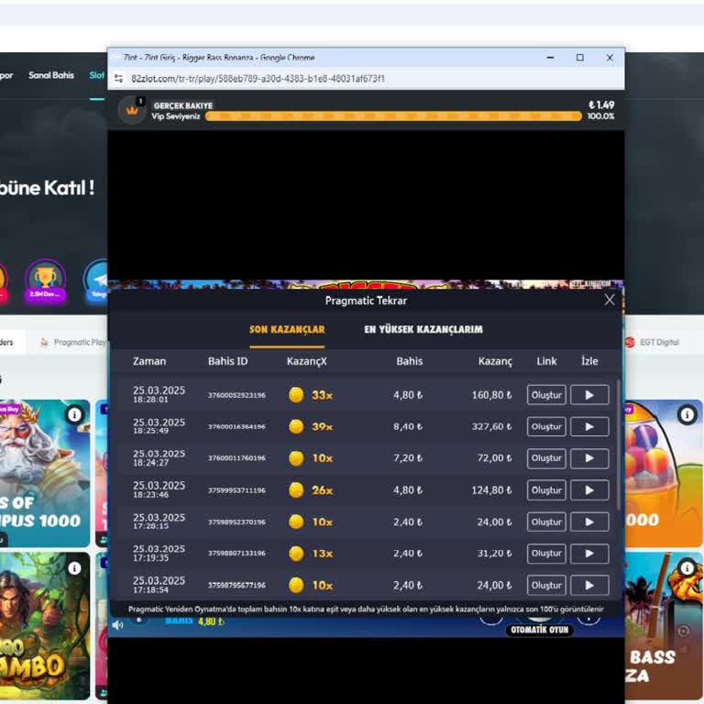Watch replay of the 72,00 win
This screenshot has width=704, height=704.
pyautogui.click(x=589, y=458)
